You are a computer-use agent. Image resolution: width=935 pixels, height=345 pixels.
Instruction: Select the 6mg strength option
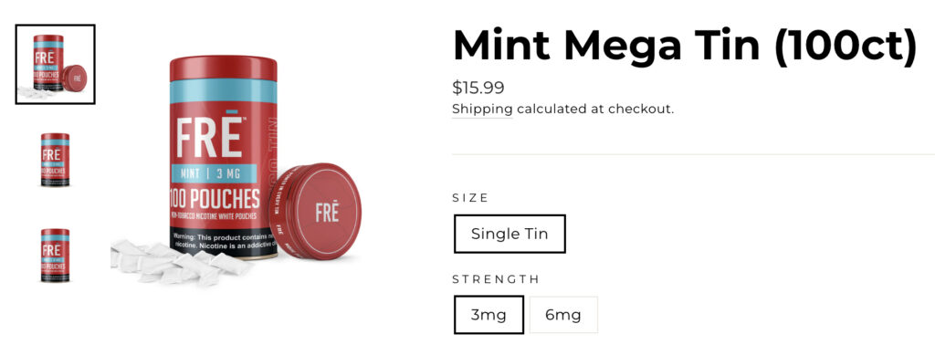click(562, 315)
